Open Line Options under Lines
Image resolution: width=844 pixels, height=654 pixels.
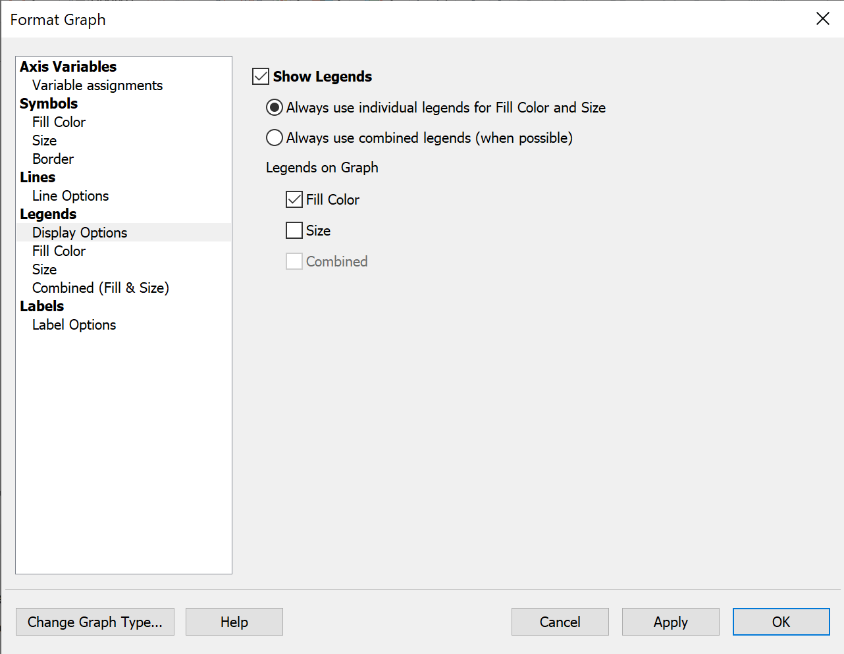click(70, 195)
